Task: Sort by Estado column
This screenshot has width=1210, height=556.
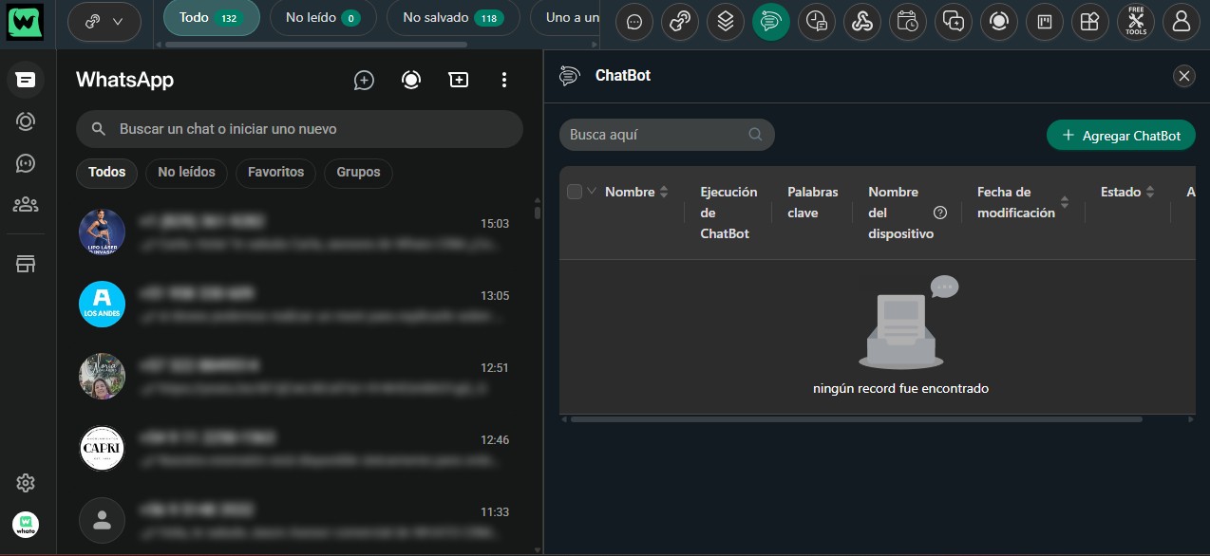Action: click(1150, 192)
